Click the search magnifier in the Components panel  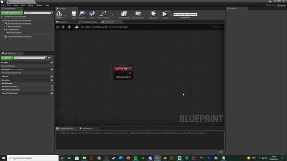pyautogui.click(x=52, y=13)
